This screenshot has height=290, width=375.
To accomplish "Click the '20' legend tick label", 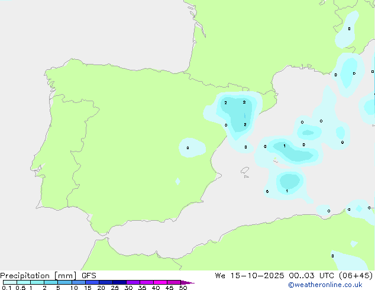I will click(101, 288).
